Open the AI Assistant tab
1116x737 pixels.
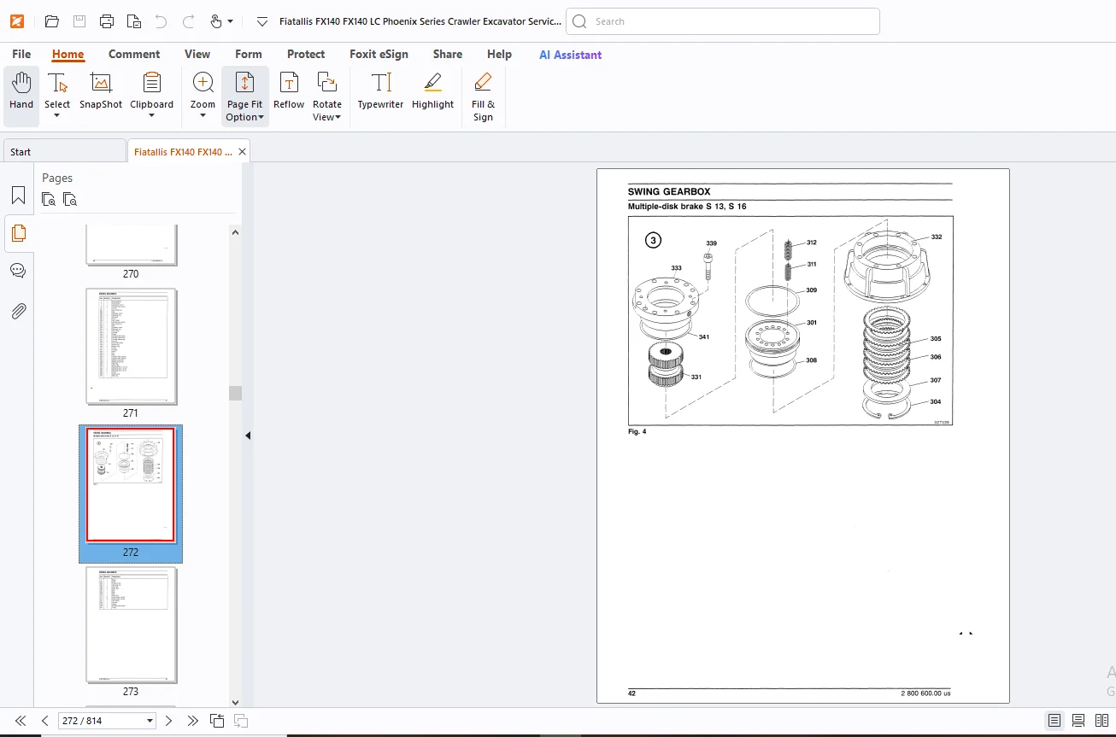pos(570,55)
